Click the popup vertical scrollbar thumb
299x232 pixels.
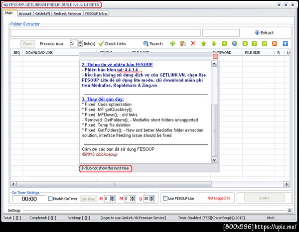click(214, 130)
